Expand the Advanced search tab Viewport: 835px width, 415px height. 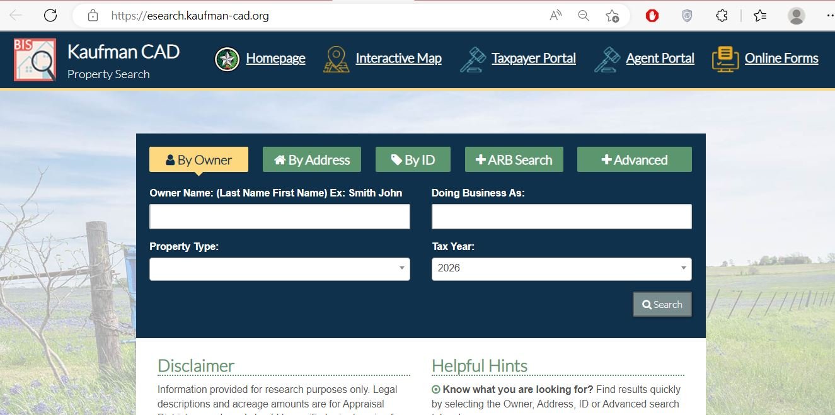tap(635, 160)
